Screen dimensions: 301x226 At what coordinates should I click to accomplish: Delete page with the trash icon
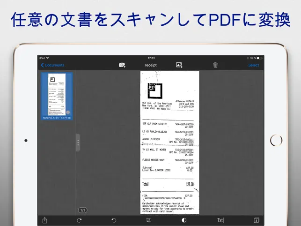pyautogui.click(x=215, y=65)
